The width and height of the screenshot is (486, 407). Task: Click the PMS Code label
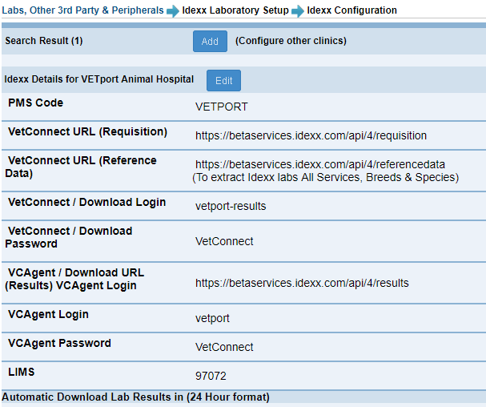36,103
